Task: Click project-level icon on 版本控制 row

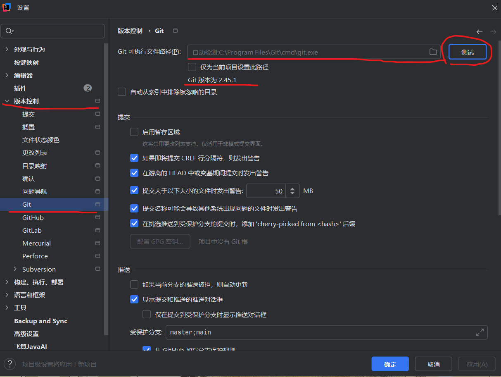Action: click(x=97, y=101)
